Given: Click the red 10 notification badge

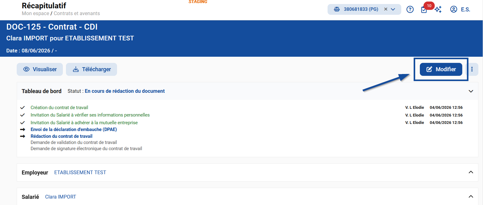Looking at the screenshot, I should (x=429, y=6).
